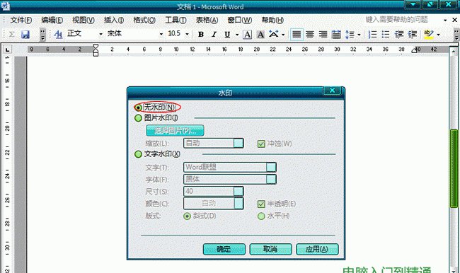
Task: Open the Window menu (窗口)
Action: (240, 20)
